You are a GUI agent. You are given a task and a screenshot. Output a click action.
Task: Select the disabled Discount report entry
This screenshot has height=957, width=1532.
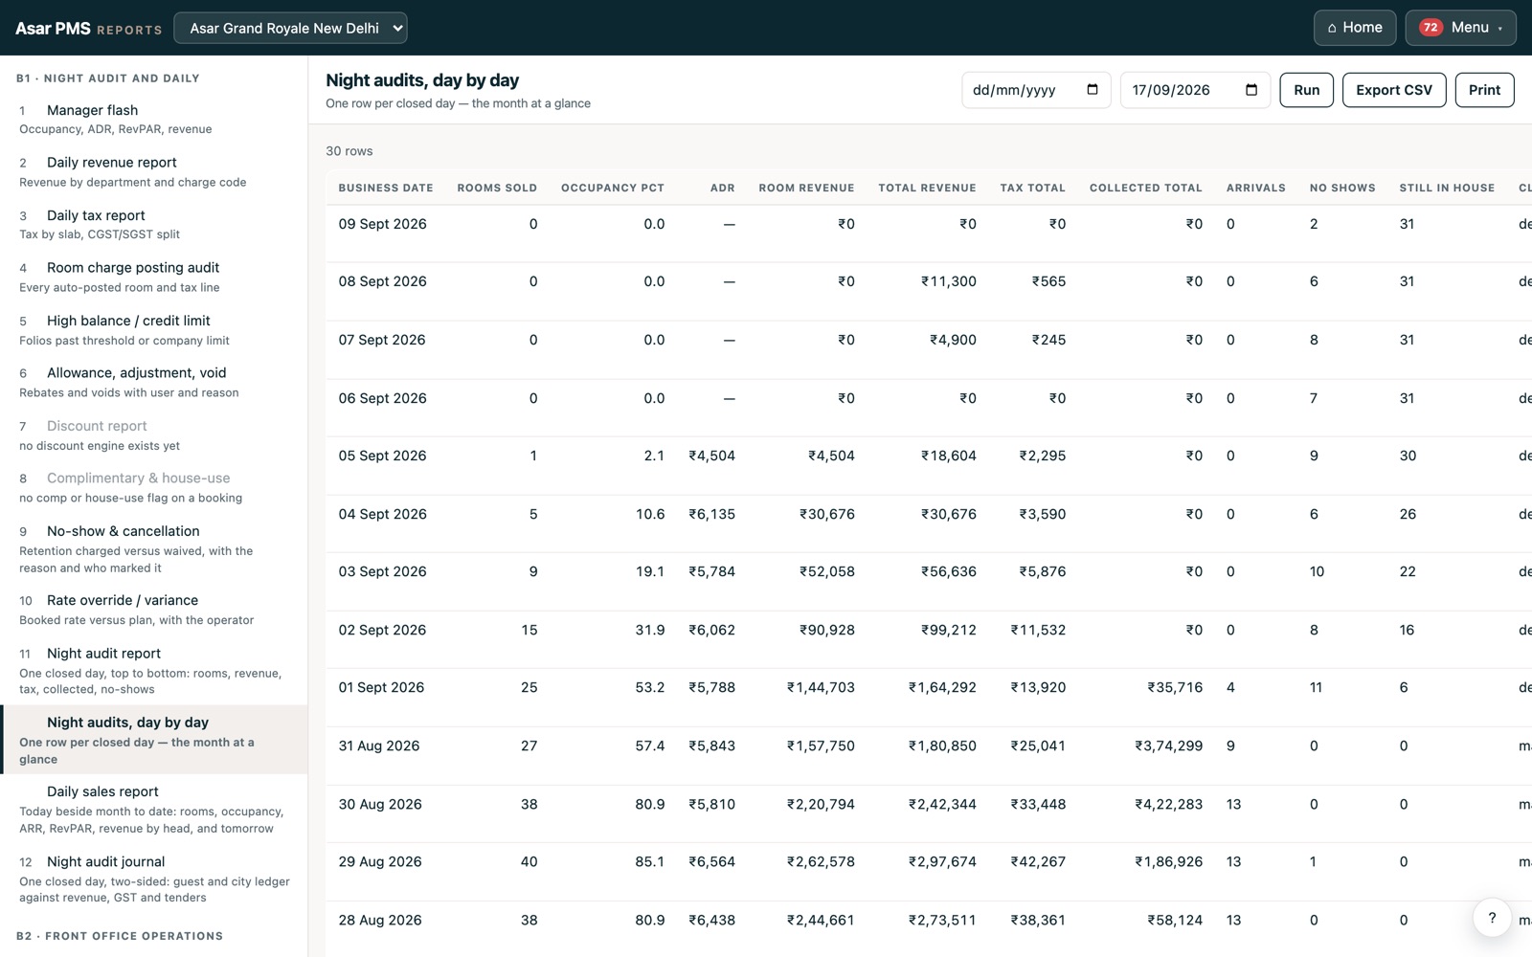click(x=153, y=434)
